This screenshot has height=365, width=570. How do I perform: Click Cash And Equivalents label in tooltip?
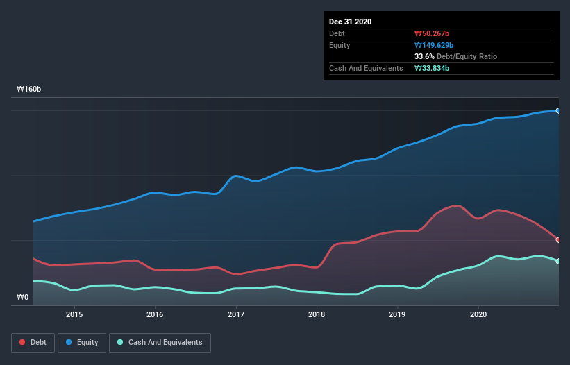pos(366,68)
